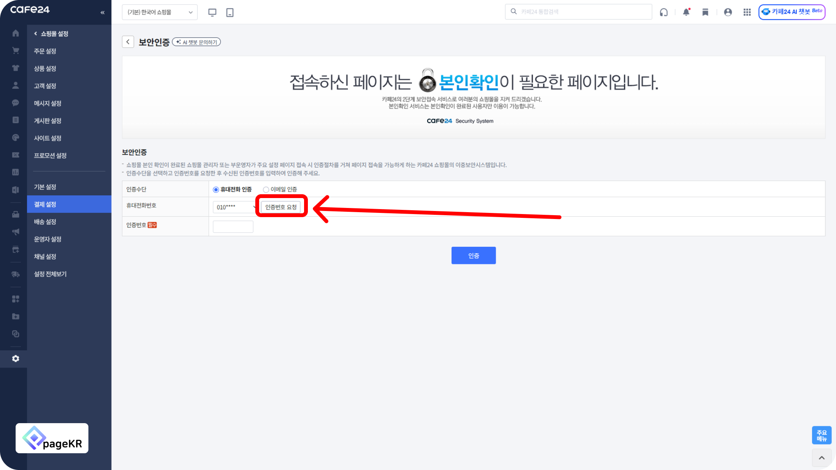The width and height of the screenshot is (836, 470).
Task: Open the apps grid icon
Action: (747, 12)
